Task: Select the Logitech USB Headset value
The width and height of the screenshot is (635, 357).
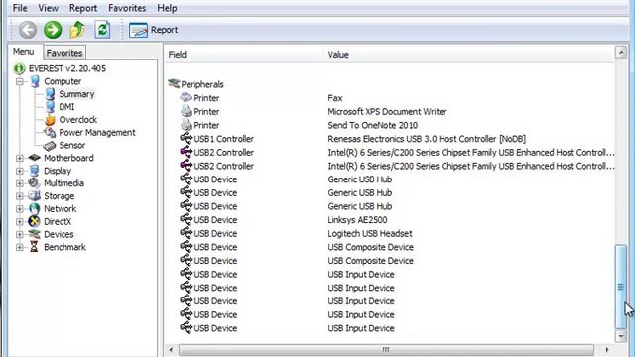Action: point(370,234)
